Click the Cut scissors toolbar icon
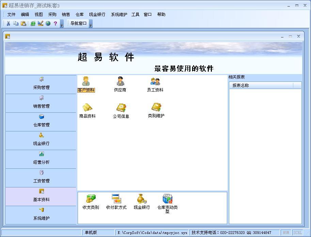The width and height of the screenshot is (311, 237). 8,23
